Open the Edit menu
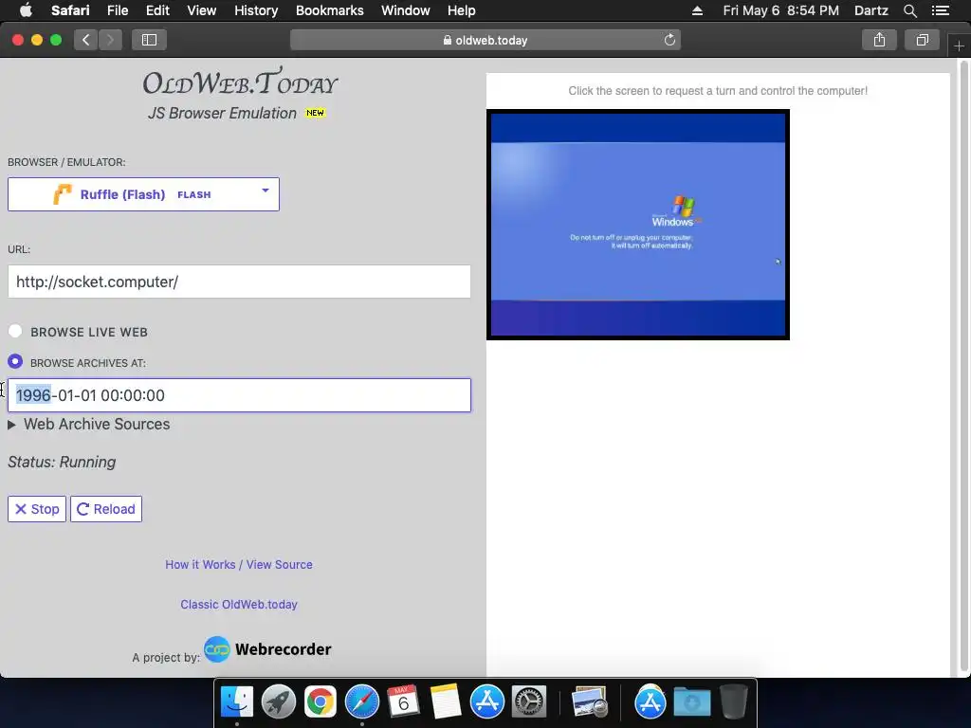971x728 pixels. point(157,10)
